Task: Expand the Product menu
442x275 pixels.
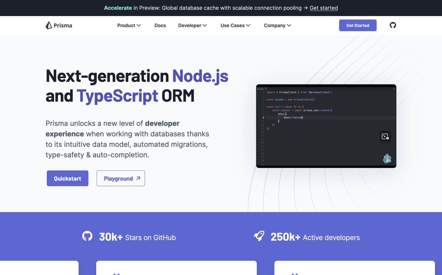Action: click(x=129, y=25)
